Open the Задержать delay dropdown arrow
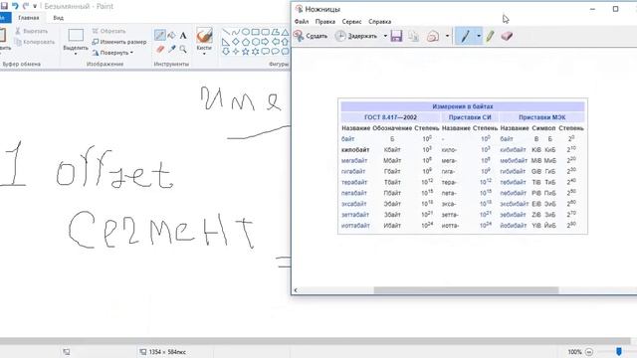Image resolution: width=637 pixels, height=358 pixels. [385, 36]
